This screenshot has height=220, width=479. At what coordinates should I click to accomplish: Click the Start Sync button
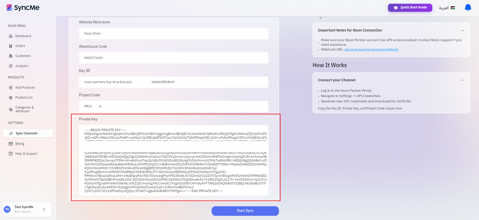coord(245,211)
